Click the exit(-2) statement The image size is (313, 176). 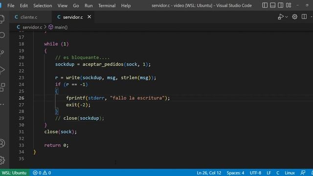[x=78, y=105]
